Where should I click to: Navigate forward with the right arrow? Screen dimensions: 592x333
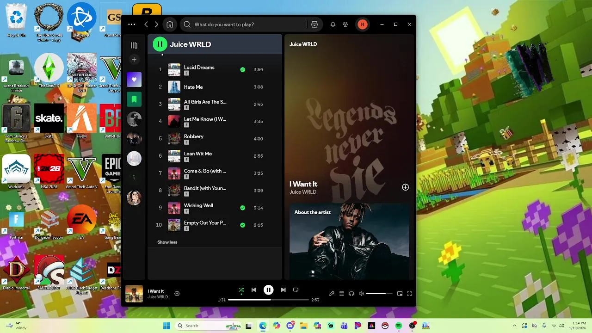156,25
